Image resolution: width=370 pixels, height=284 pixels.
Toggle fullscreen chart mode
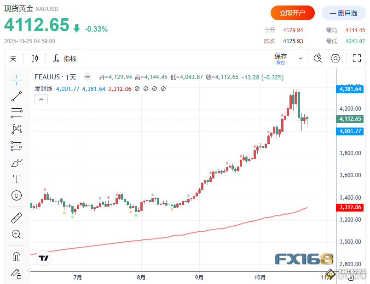click(356, 58)
